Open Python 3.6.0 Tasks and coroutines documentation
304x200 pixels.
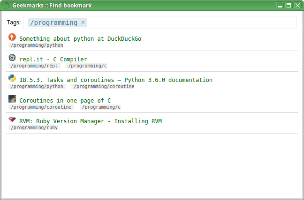click(115, 80)
